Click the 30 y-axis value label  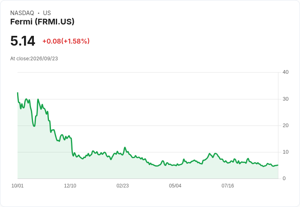pos(285,99)
